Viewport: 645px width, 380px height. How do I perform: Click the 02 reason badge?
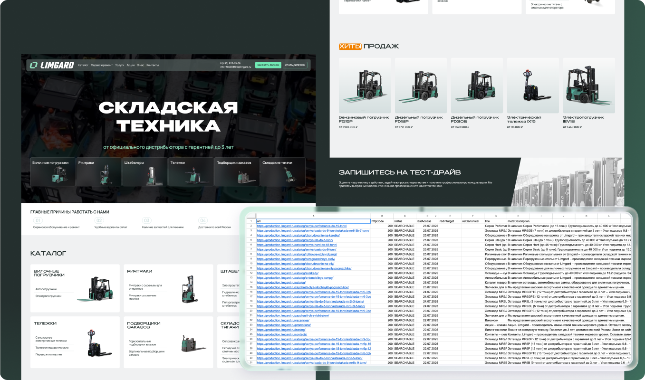click(x=99, y=220)
